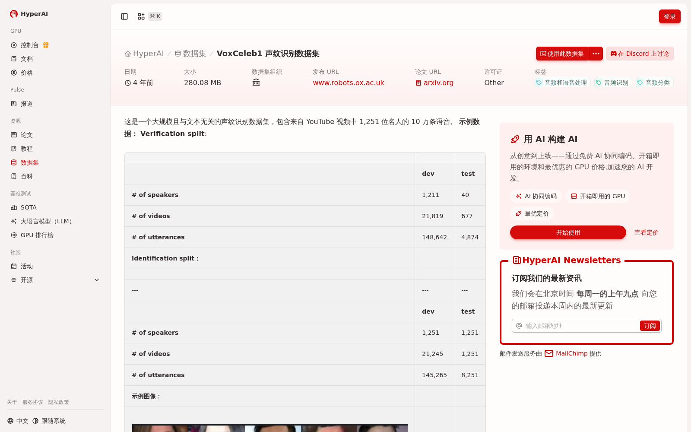Click the 服务协议 footer link

tap(33, 402)
